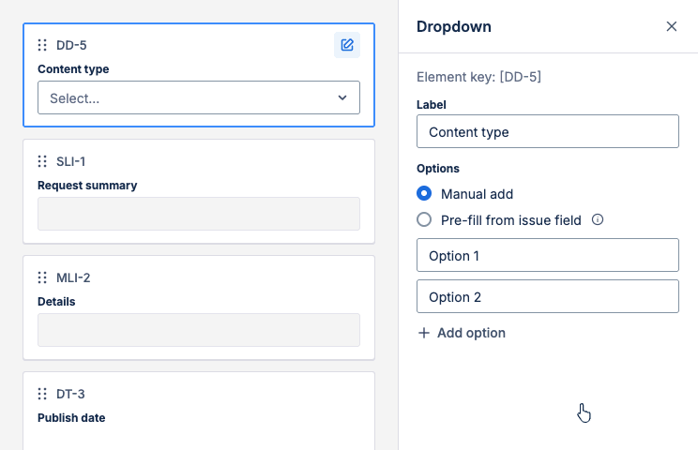The height and width of the screenshot is (450, 698).
Task: Click the Details input box
Action: 199,330
